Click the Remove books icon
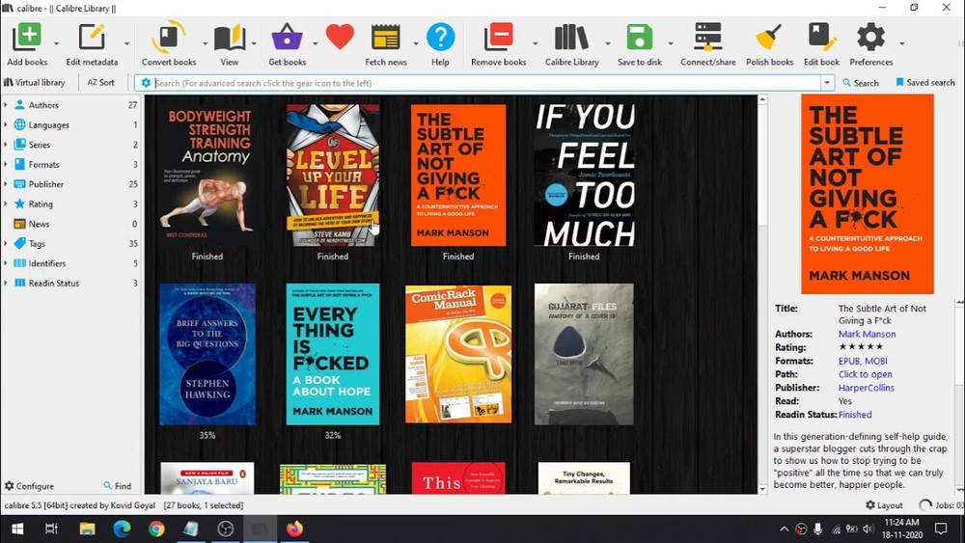The image size is (965, 543). tap(499, 38)
